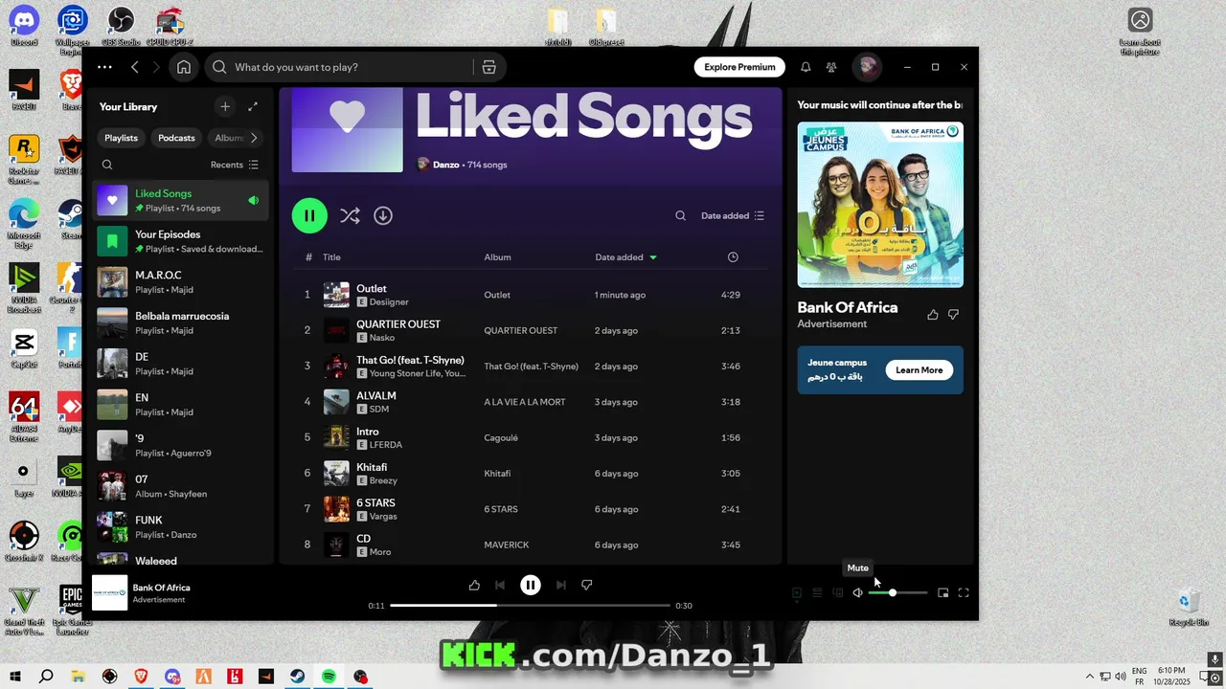Open artist Desiigner from the Outlet row
1226x689 pixels.
389,302
